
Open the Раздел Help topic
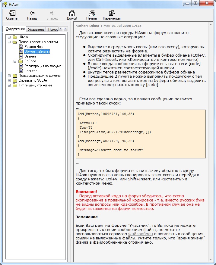[34, 47]
